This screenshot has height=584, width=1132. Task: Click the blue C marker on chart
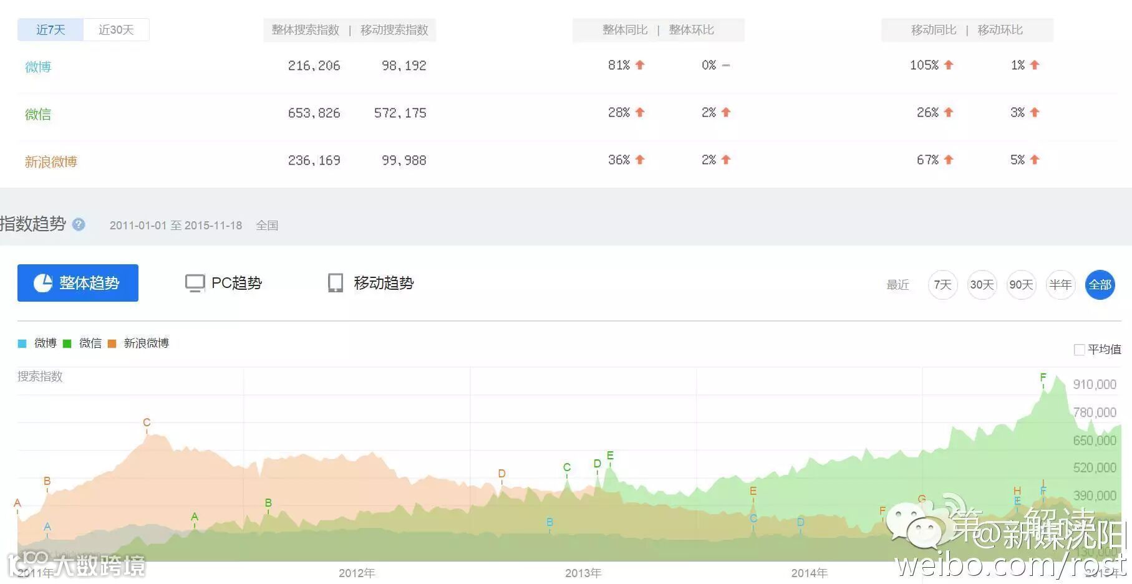(x=753, y=519)
